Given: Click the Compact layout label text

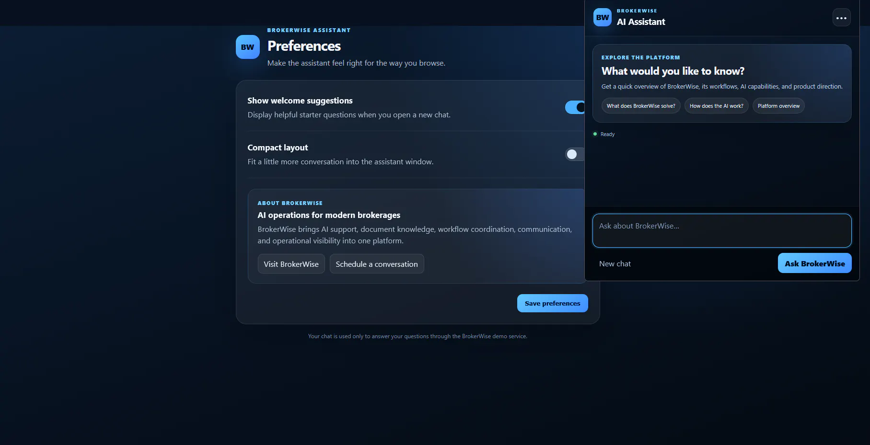Looking at the screenshot, I should click(x=278, y=148).
